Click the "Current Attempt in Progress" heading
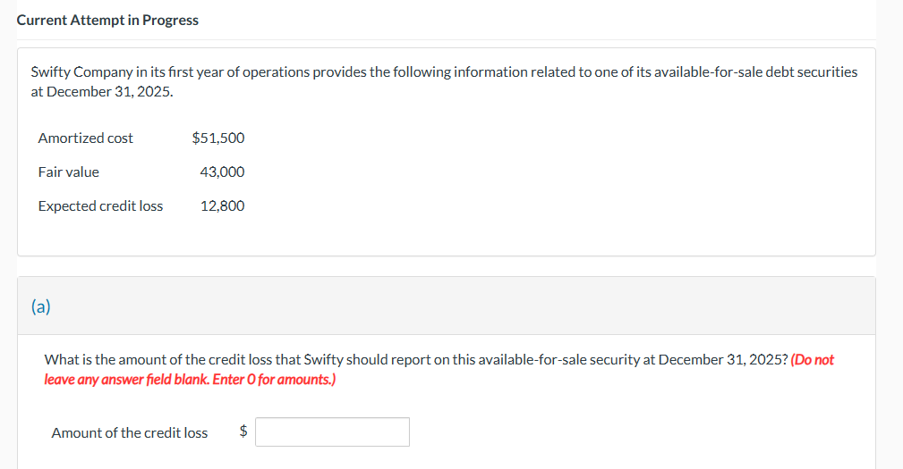The image size is (903, 469). 107,20
